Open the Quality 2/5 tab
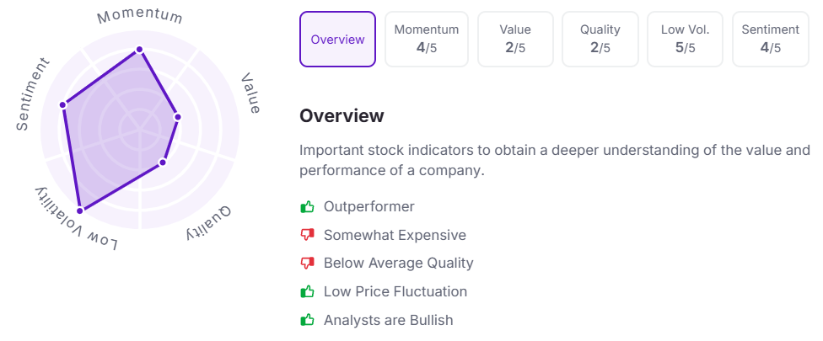Viewport: 823px width, 341px height. tap(600, 40)
